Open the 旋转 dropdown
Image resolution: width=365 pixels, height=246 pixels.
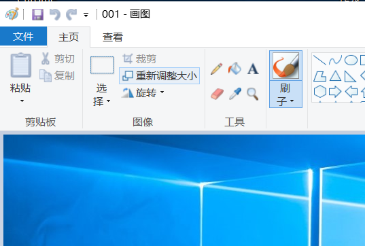143,93
